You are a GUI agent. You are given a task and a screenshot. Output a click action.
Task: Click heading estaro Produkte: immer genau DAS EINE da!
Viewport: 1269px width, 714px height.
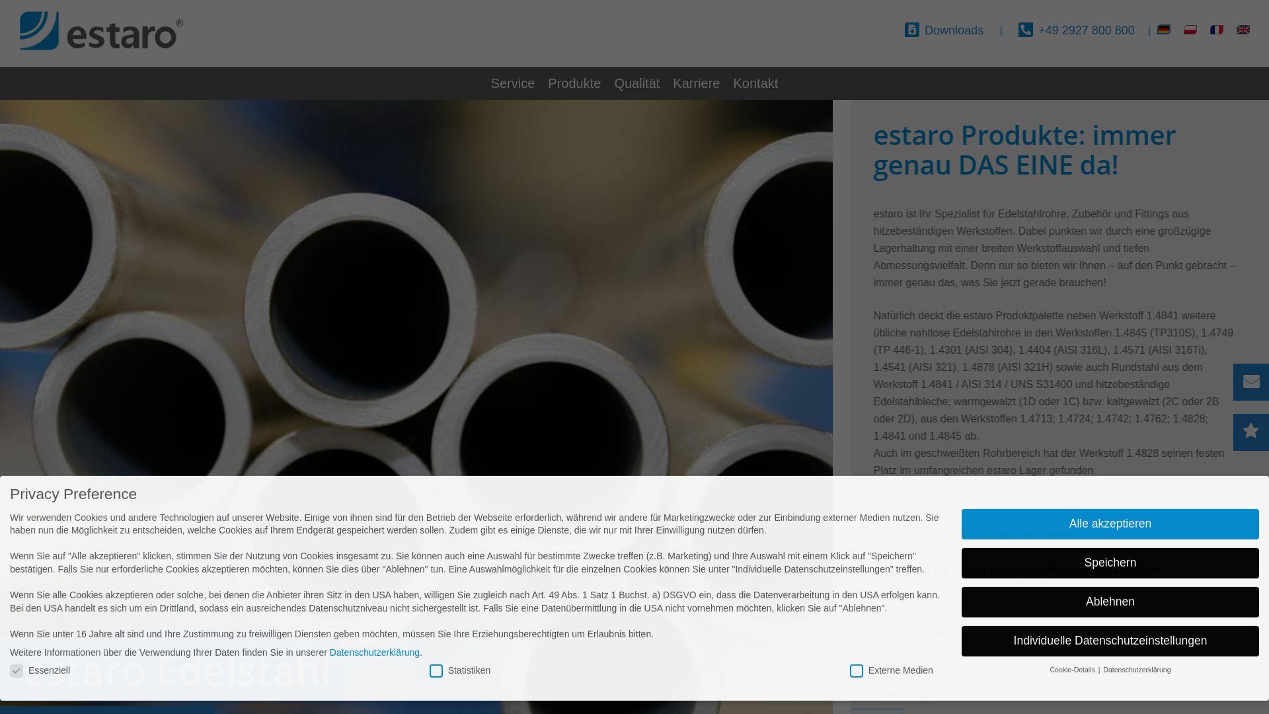pyautogui.click(x=1024, y=150)
